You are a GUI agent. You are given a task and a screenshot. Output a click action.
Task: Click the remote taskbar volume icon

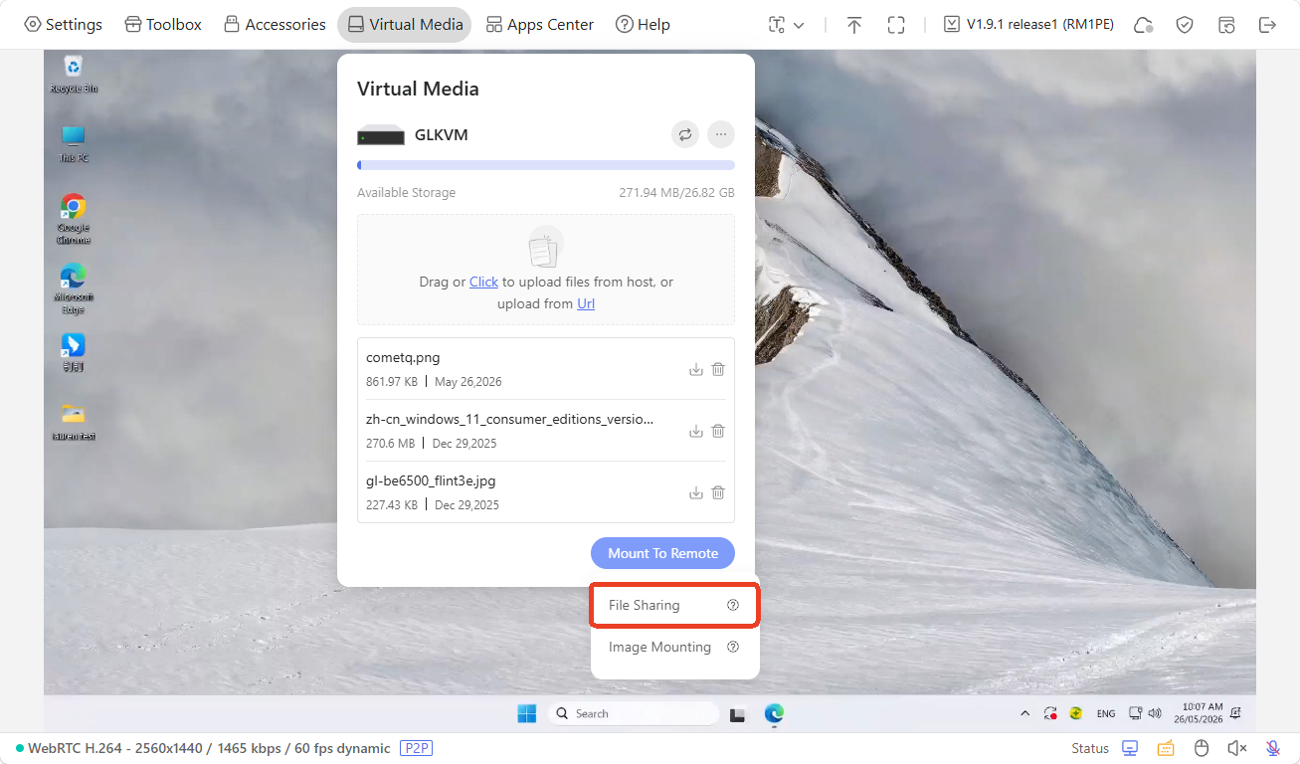click(x=1155, y=713)
